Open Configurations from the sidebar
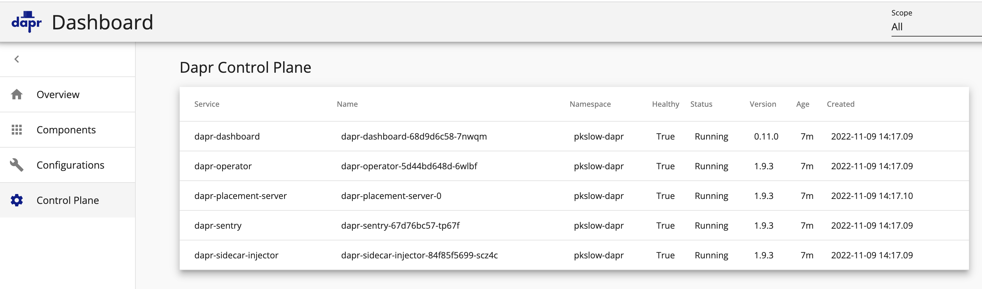Image resolution: width=982 pixels, height=289 pixels. tap(68, 165)
